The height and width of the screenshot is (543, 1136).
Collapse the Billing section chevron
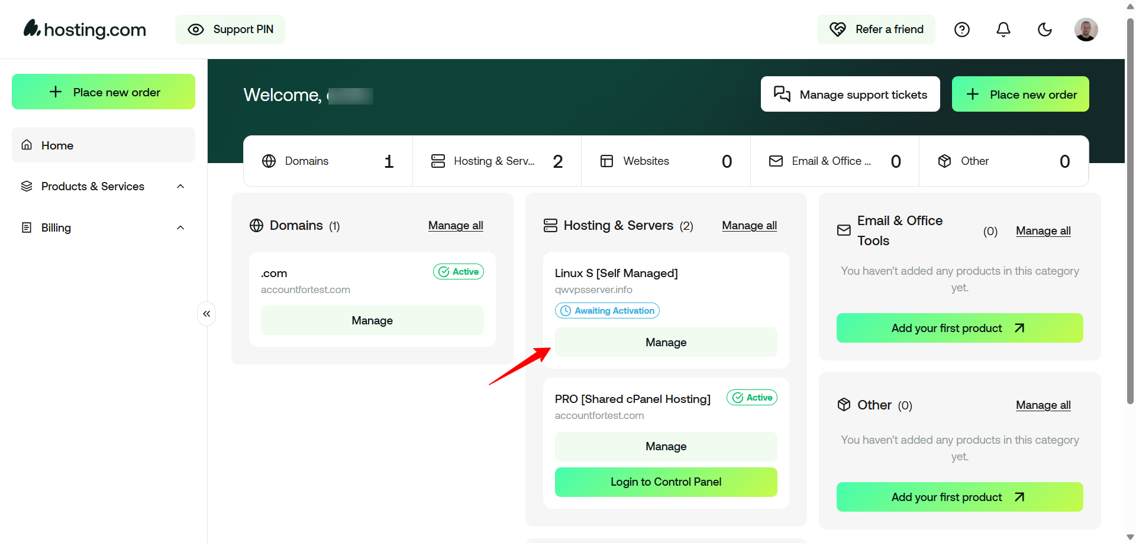coord(180,227)
